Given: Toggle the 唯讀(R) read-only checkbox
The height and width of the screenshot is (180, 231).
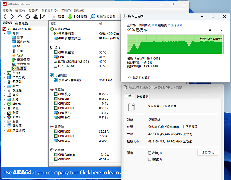Looking at the screenshot, I should pos(150,153).
